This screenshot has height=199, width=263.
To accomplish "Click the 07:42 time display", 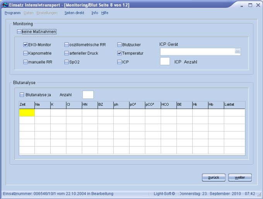I will coord(250,194).
